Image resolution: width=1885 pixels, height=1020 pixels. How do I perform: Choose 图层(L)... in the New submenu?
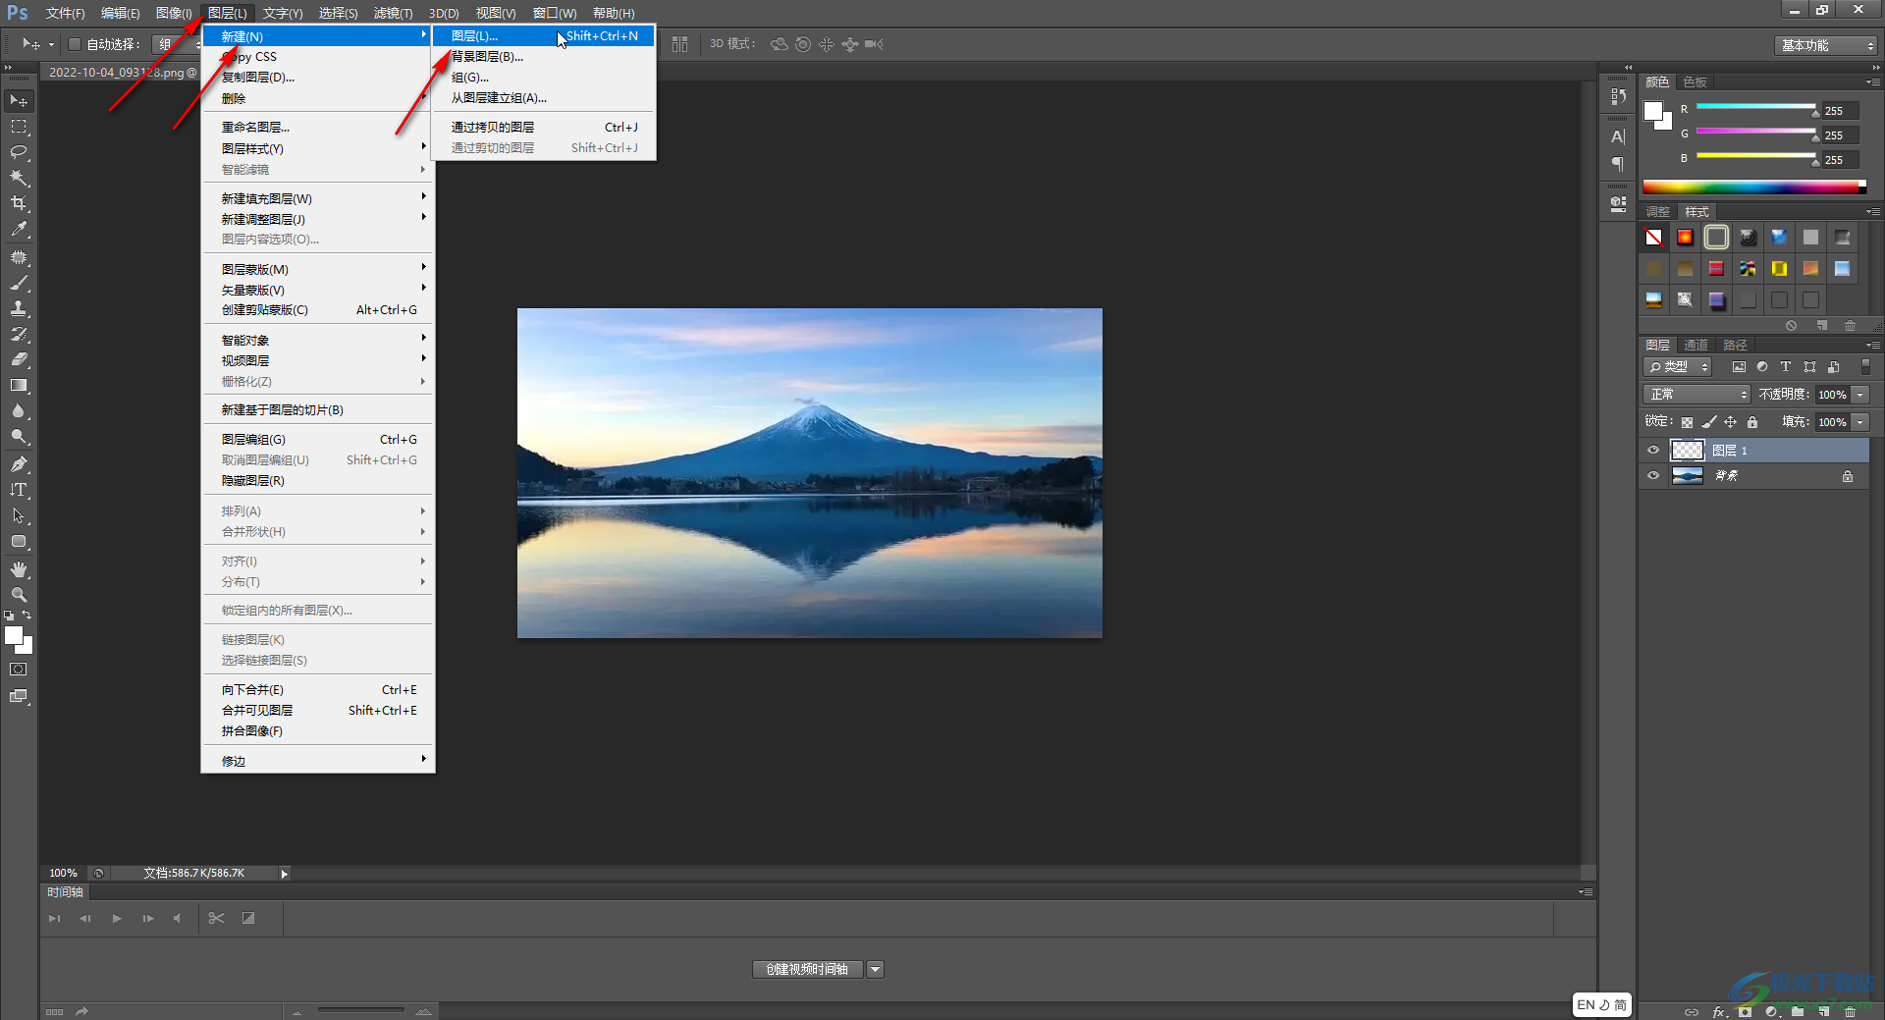[544, 36]
